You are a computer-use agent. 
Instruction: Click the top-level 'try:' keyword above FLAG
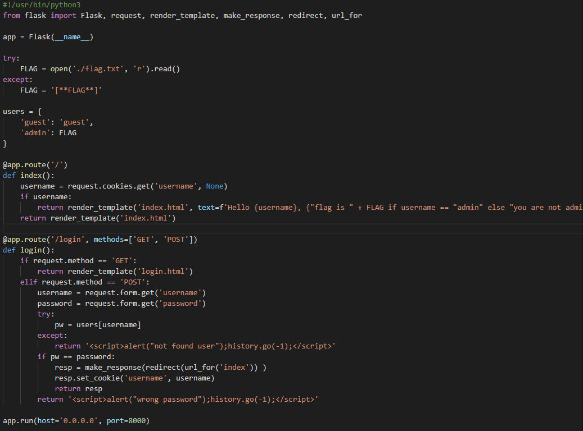[x=11, y=58]
